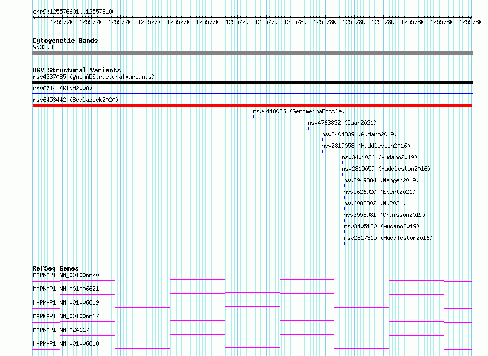Viewport: 488px width, 356px height.
Task: Select the RefSeq Genes track title
Action: pos(56,268)
